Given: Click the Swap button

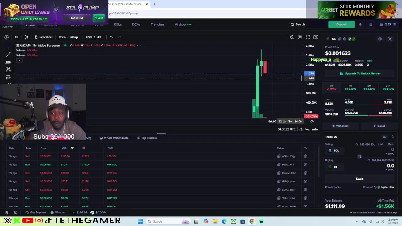Looking at the screenshot, I should pyautogui.click(x=360, y=179).
